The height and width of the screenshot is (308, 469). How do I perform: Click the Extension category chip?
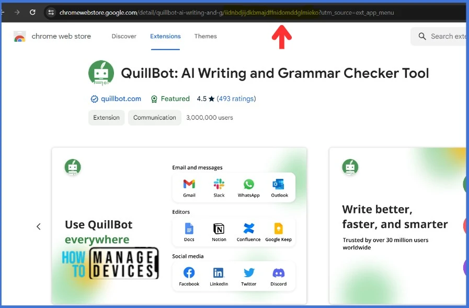(x=106, y=118)
